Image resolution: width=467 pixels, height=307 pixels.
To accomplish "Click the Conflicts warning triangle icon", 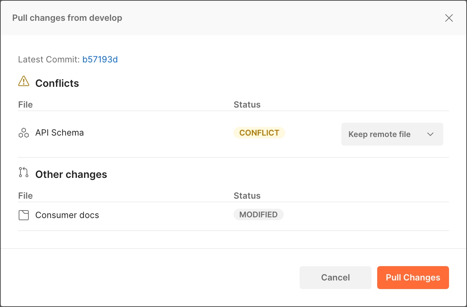I will (24, 81).
